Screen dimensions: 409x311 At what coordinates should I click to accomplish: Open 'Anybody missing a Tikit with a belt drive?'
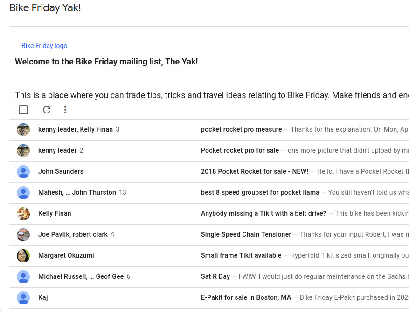pos(263,213)
